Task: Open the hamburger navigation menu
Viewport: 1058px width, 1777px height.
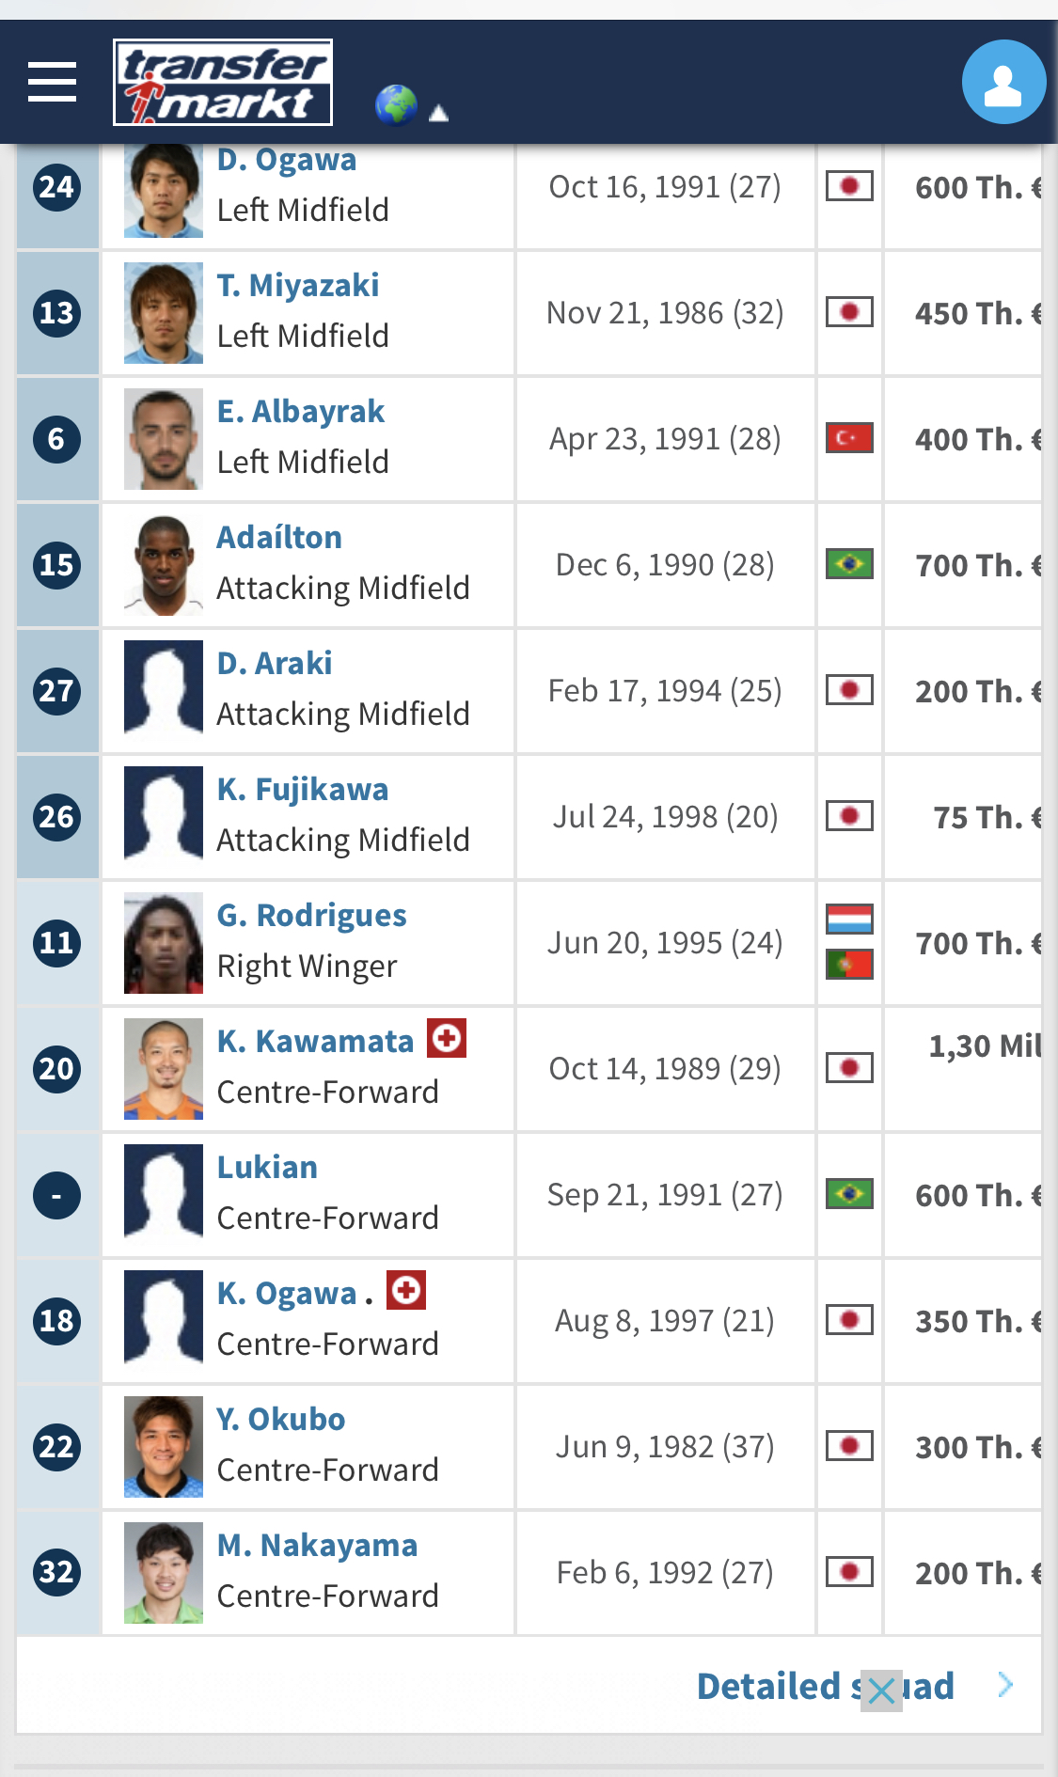Action: point(52,82)
